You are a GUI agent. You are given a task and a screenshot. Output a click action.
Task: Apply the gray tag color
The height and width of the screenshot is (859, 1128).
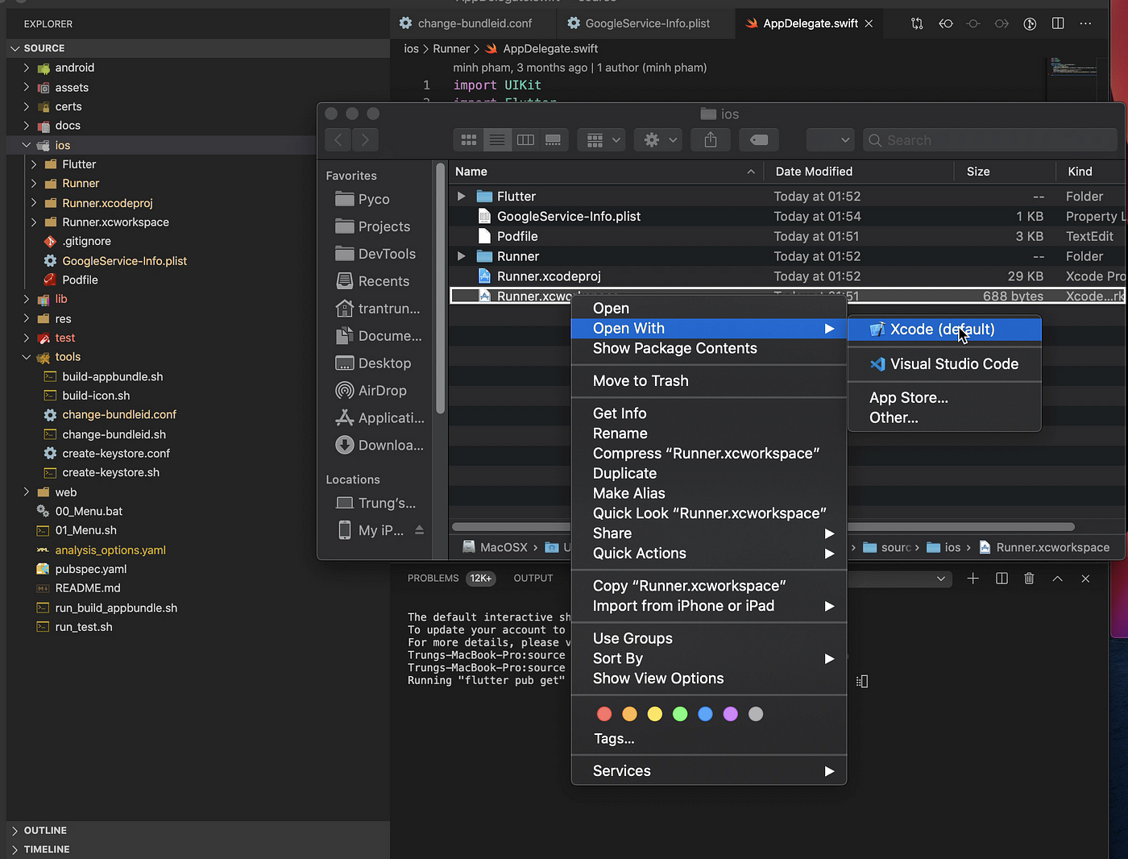tap(756, 714)
